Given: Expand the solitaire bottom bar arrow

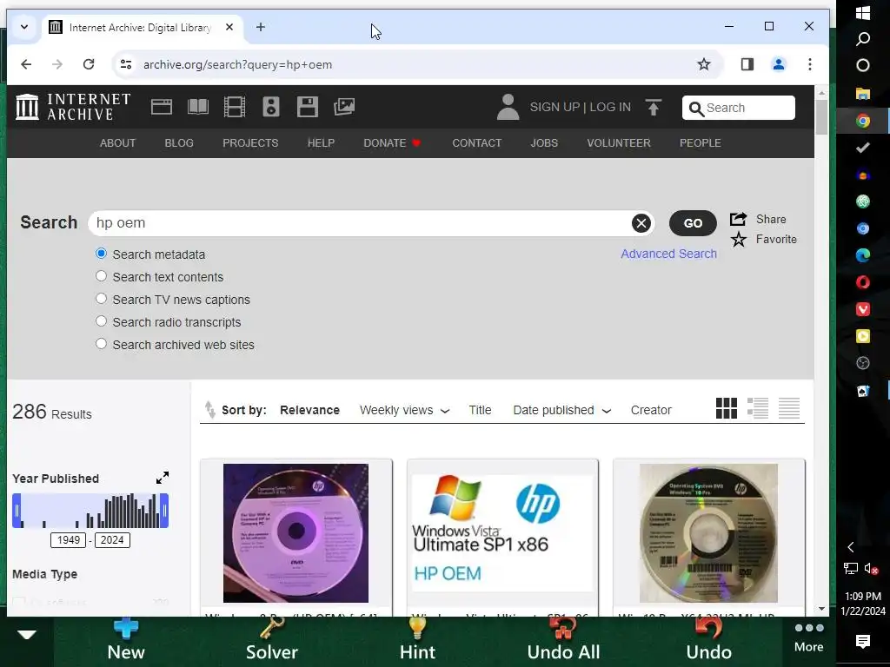Looking at the screenshot, I should point(27,635).
